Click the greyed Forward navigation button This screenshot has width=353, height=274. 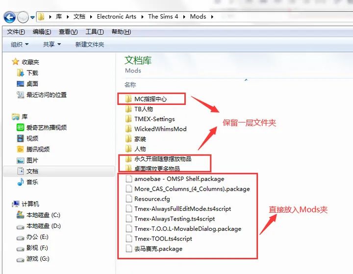coord(23,17)
